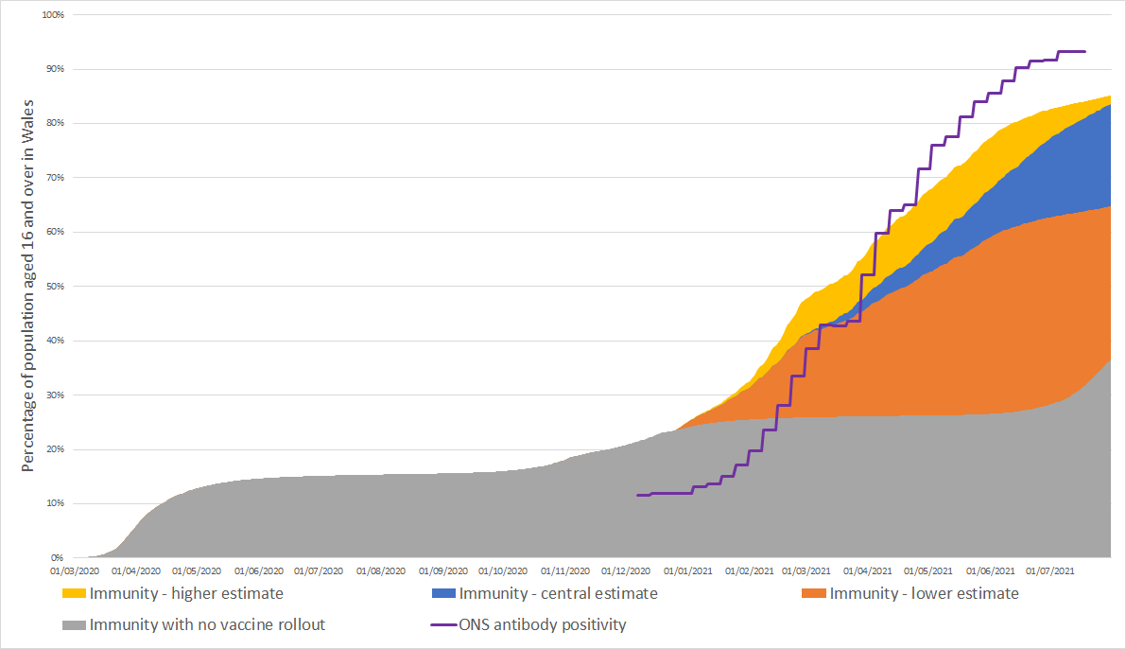Select 'ONS antibody positivity' legend text

[x=543, y=625]
